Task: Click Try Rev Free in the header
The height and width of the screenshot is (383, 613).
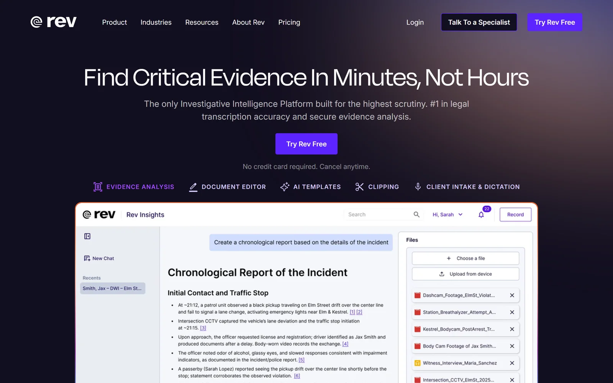Action: (555, 22)
